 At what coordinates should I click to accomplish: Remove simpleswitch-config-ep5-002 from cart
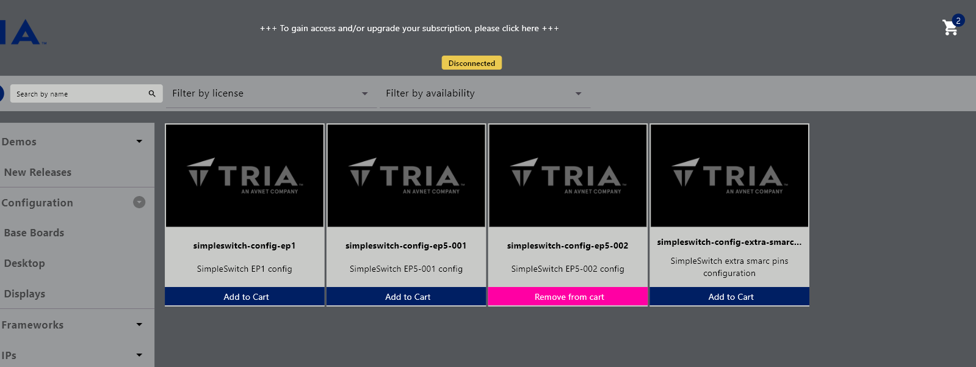(568, 296)
